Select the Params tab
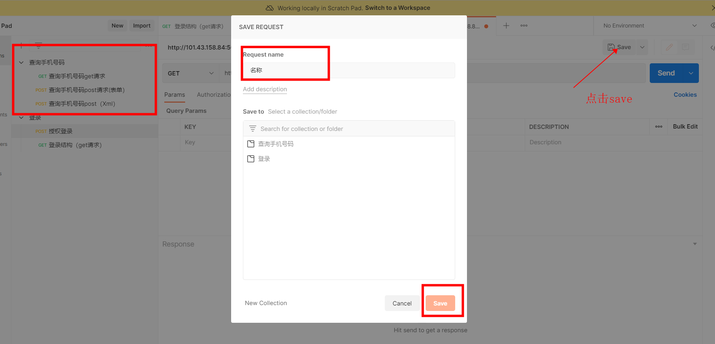This screenshot has width=715, height=344. [x=175, y=95]
